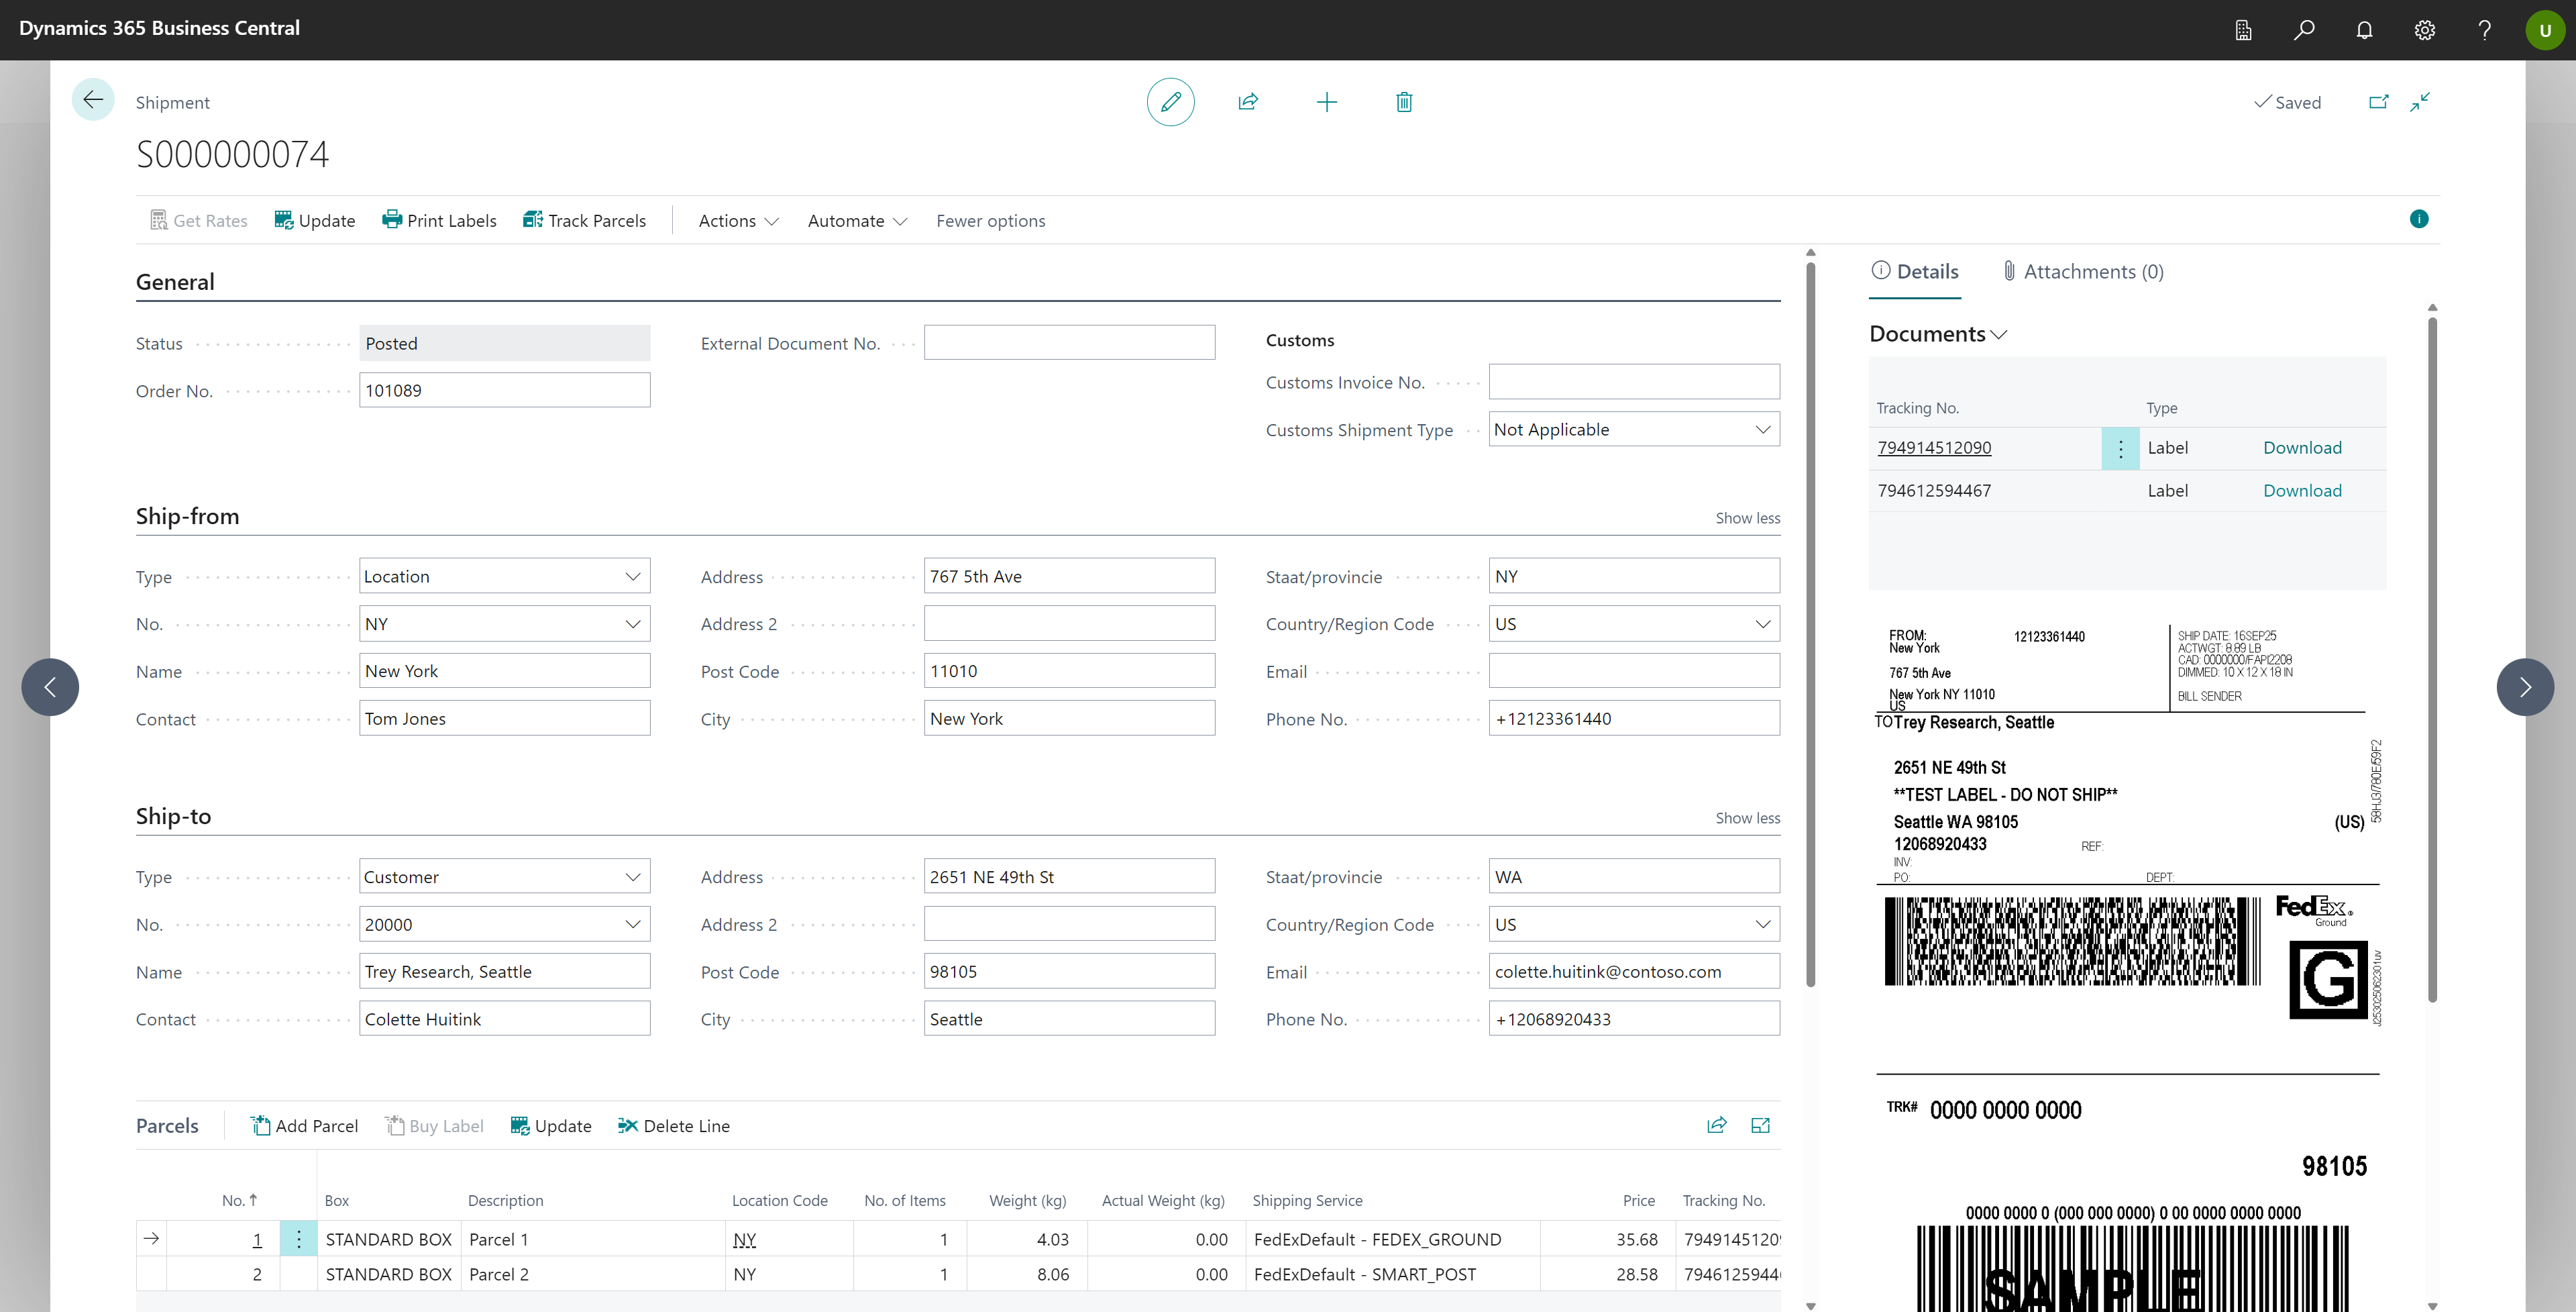
Task: Open settings gear
Action: point(2425,30)
